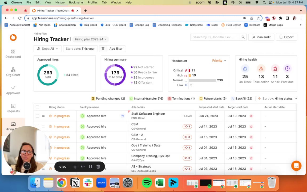Open the Aha Roadmap bookmark
The width and height of the screenshot is (307, 192).
coord(65,25)
